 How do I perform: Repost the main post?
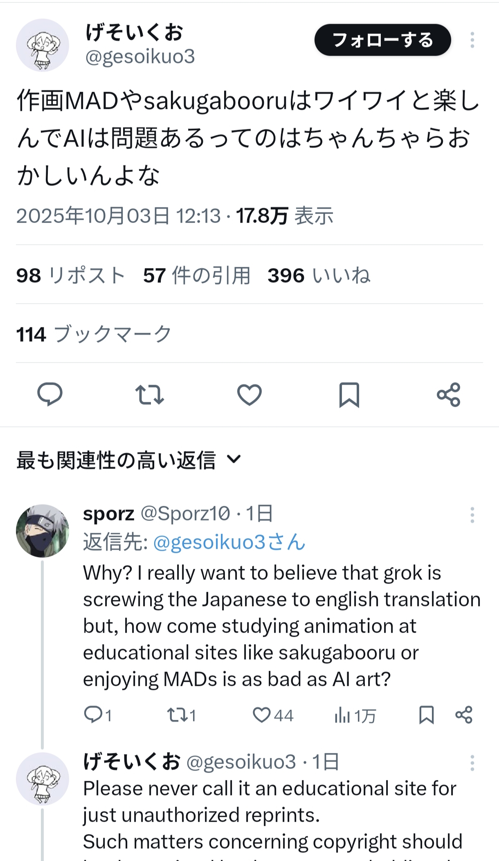(x=149, y=394)
